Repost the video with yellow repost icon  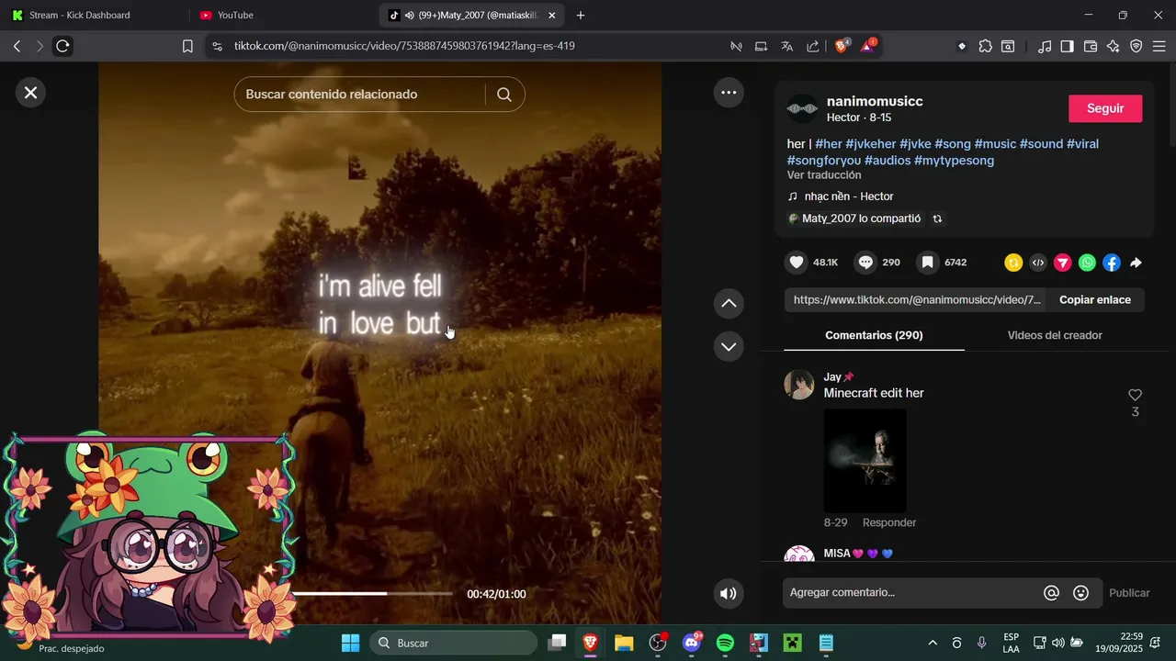pos(1013,263)
